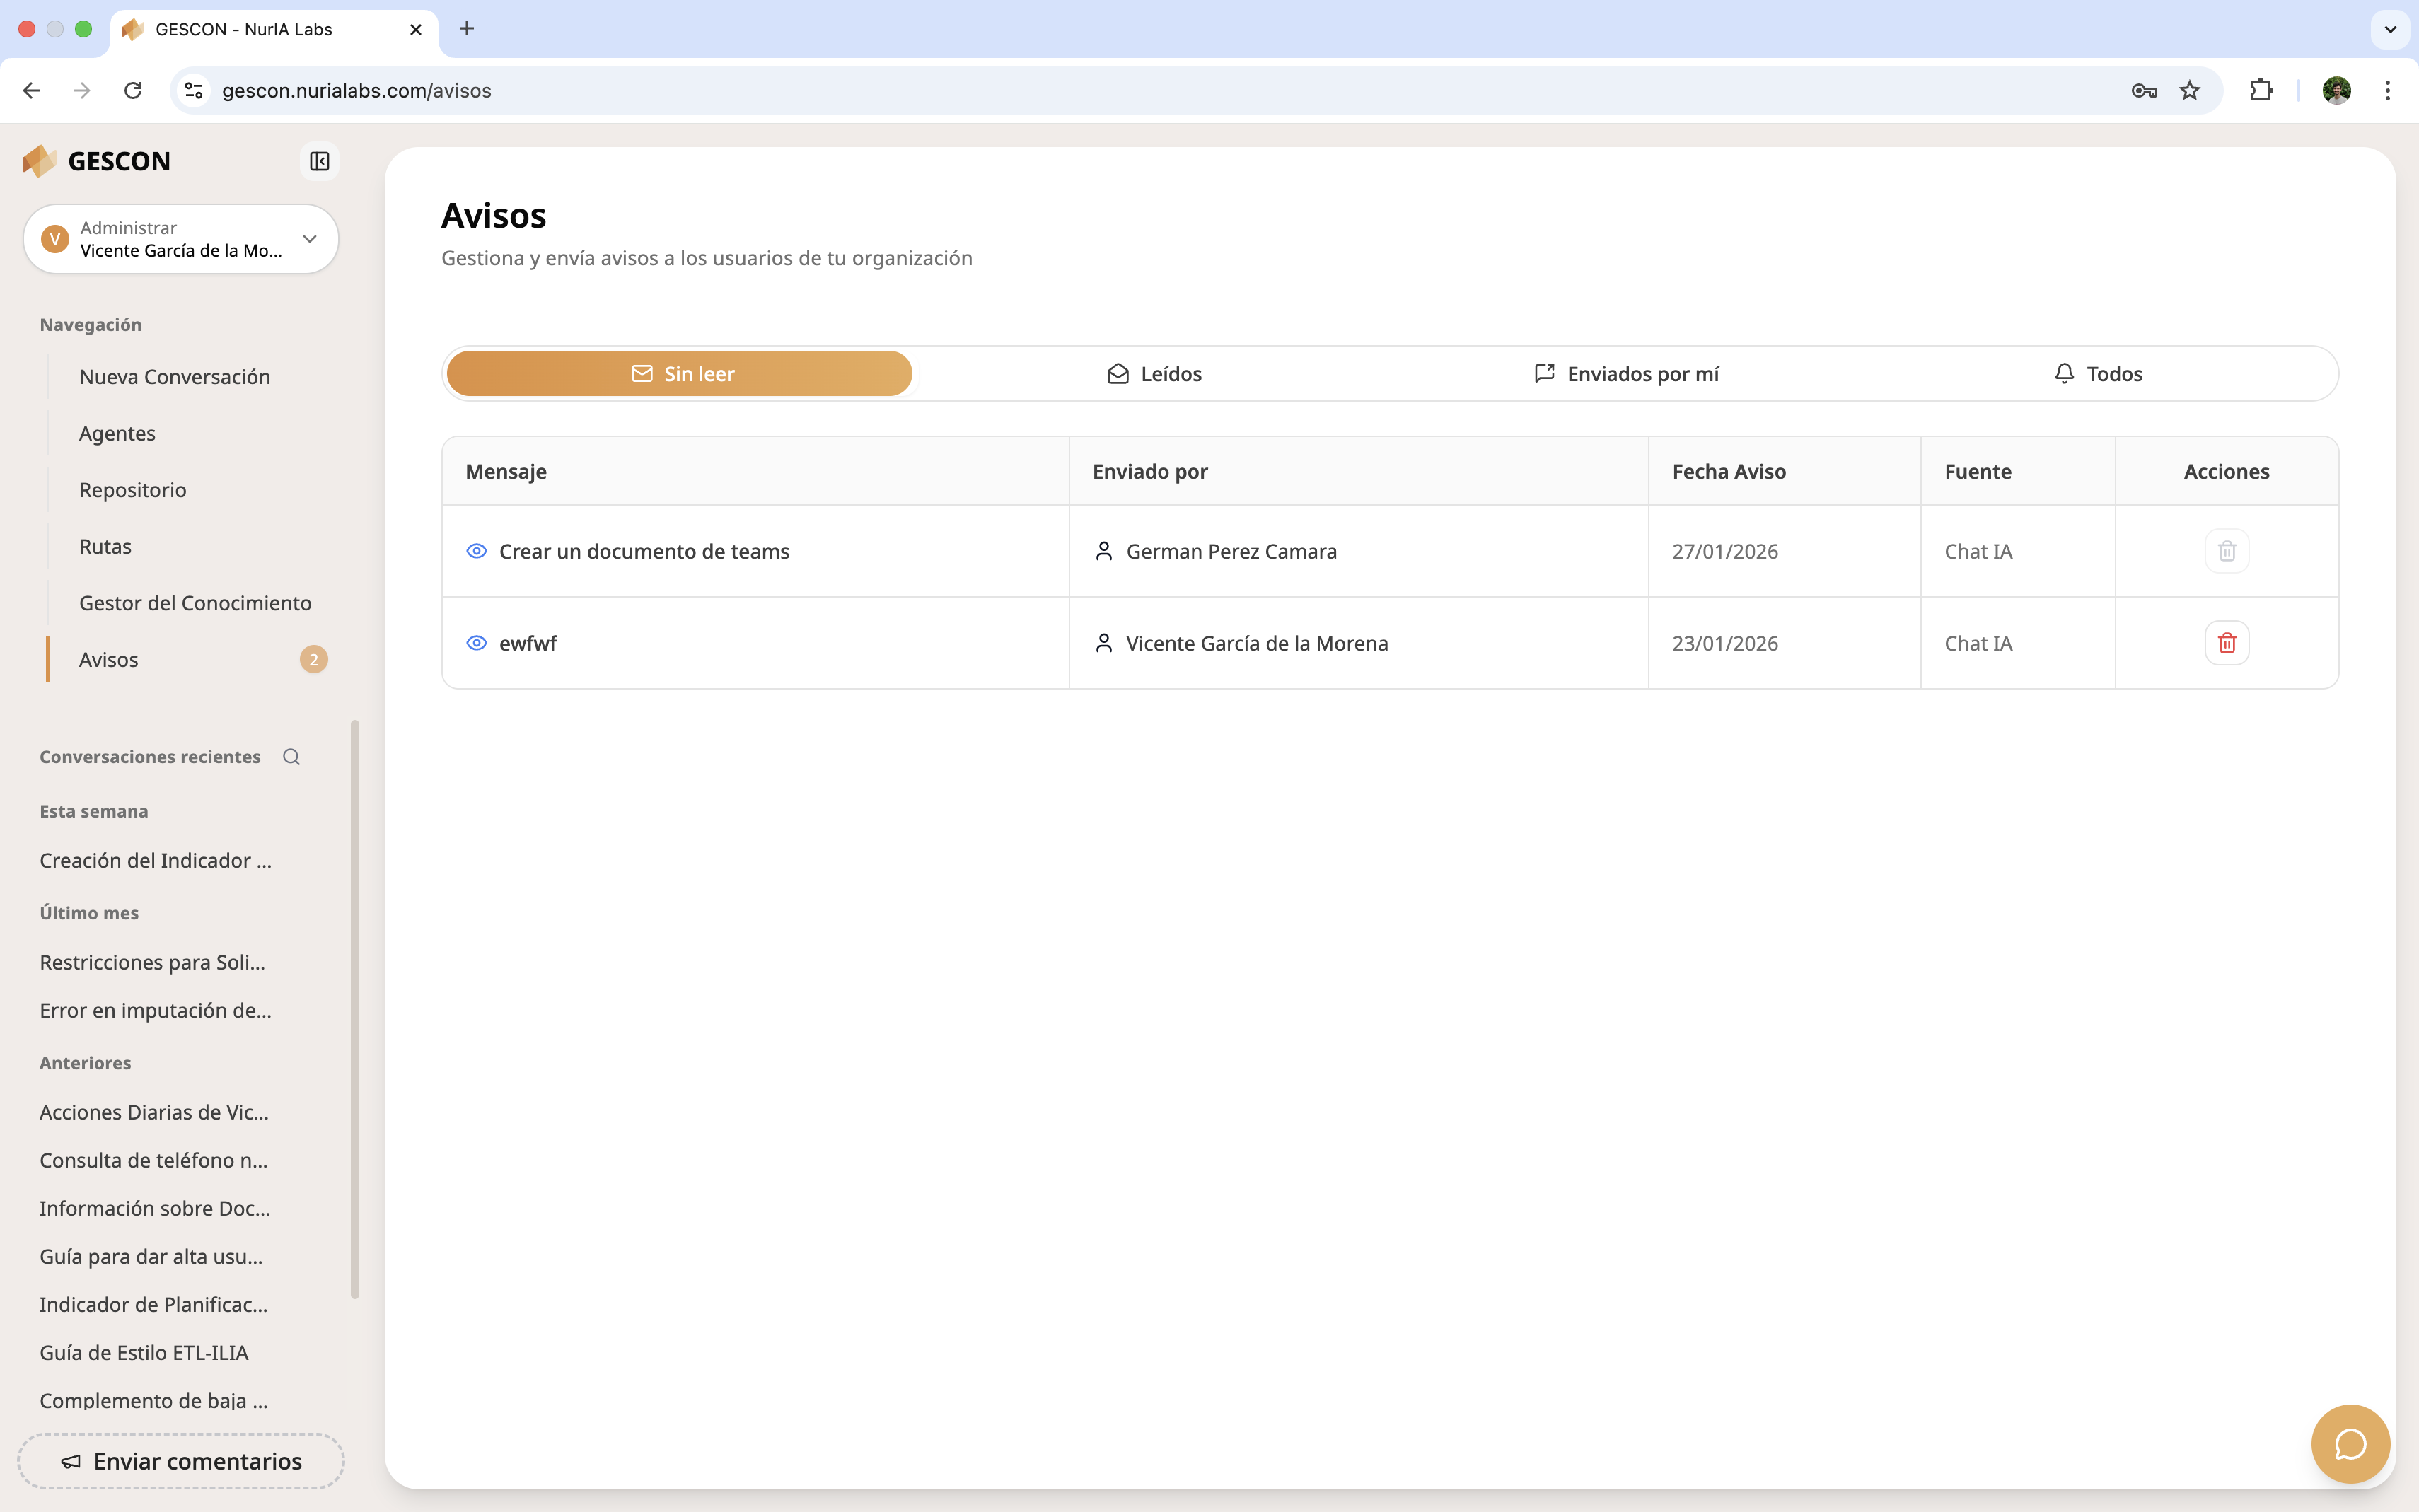Collapse the sidebar with the panel icon
This screenshot has width=2419, height=1512.
(x=319, y=161)
